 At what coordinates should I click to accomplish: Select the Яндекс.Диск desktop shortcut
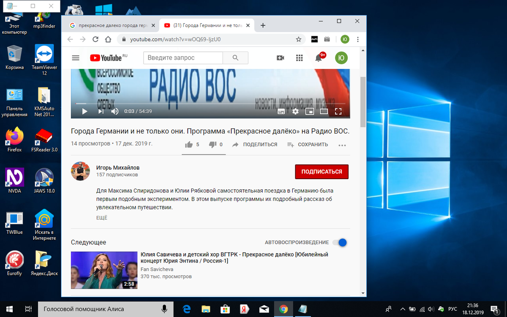tap(44, 263)
